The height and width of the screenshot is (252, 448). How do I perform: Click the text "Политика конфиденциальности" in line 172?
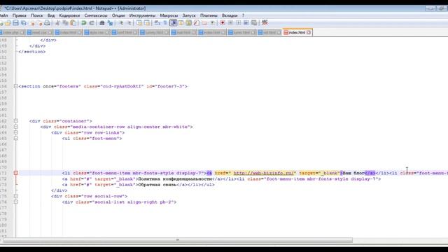[x=175, y=179]
